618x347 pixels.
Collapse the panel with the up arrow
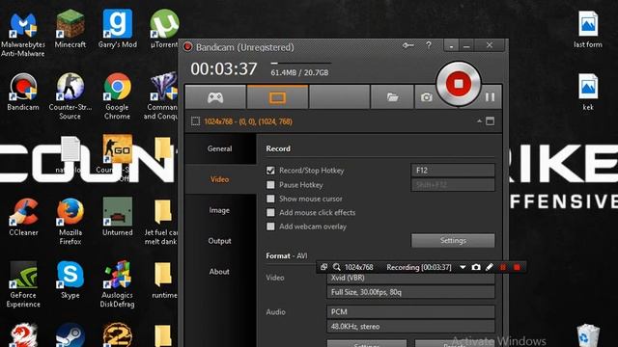click(479, 121)
